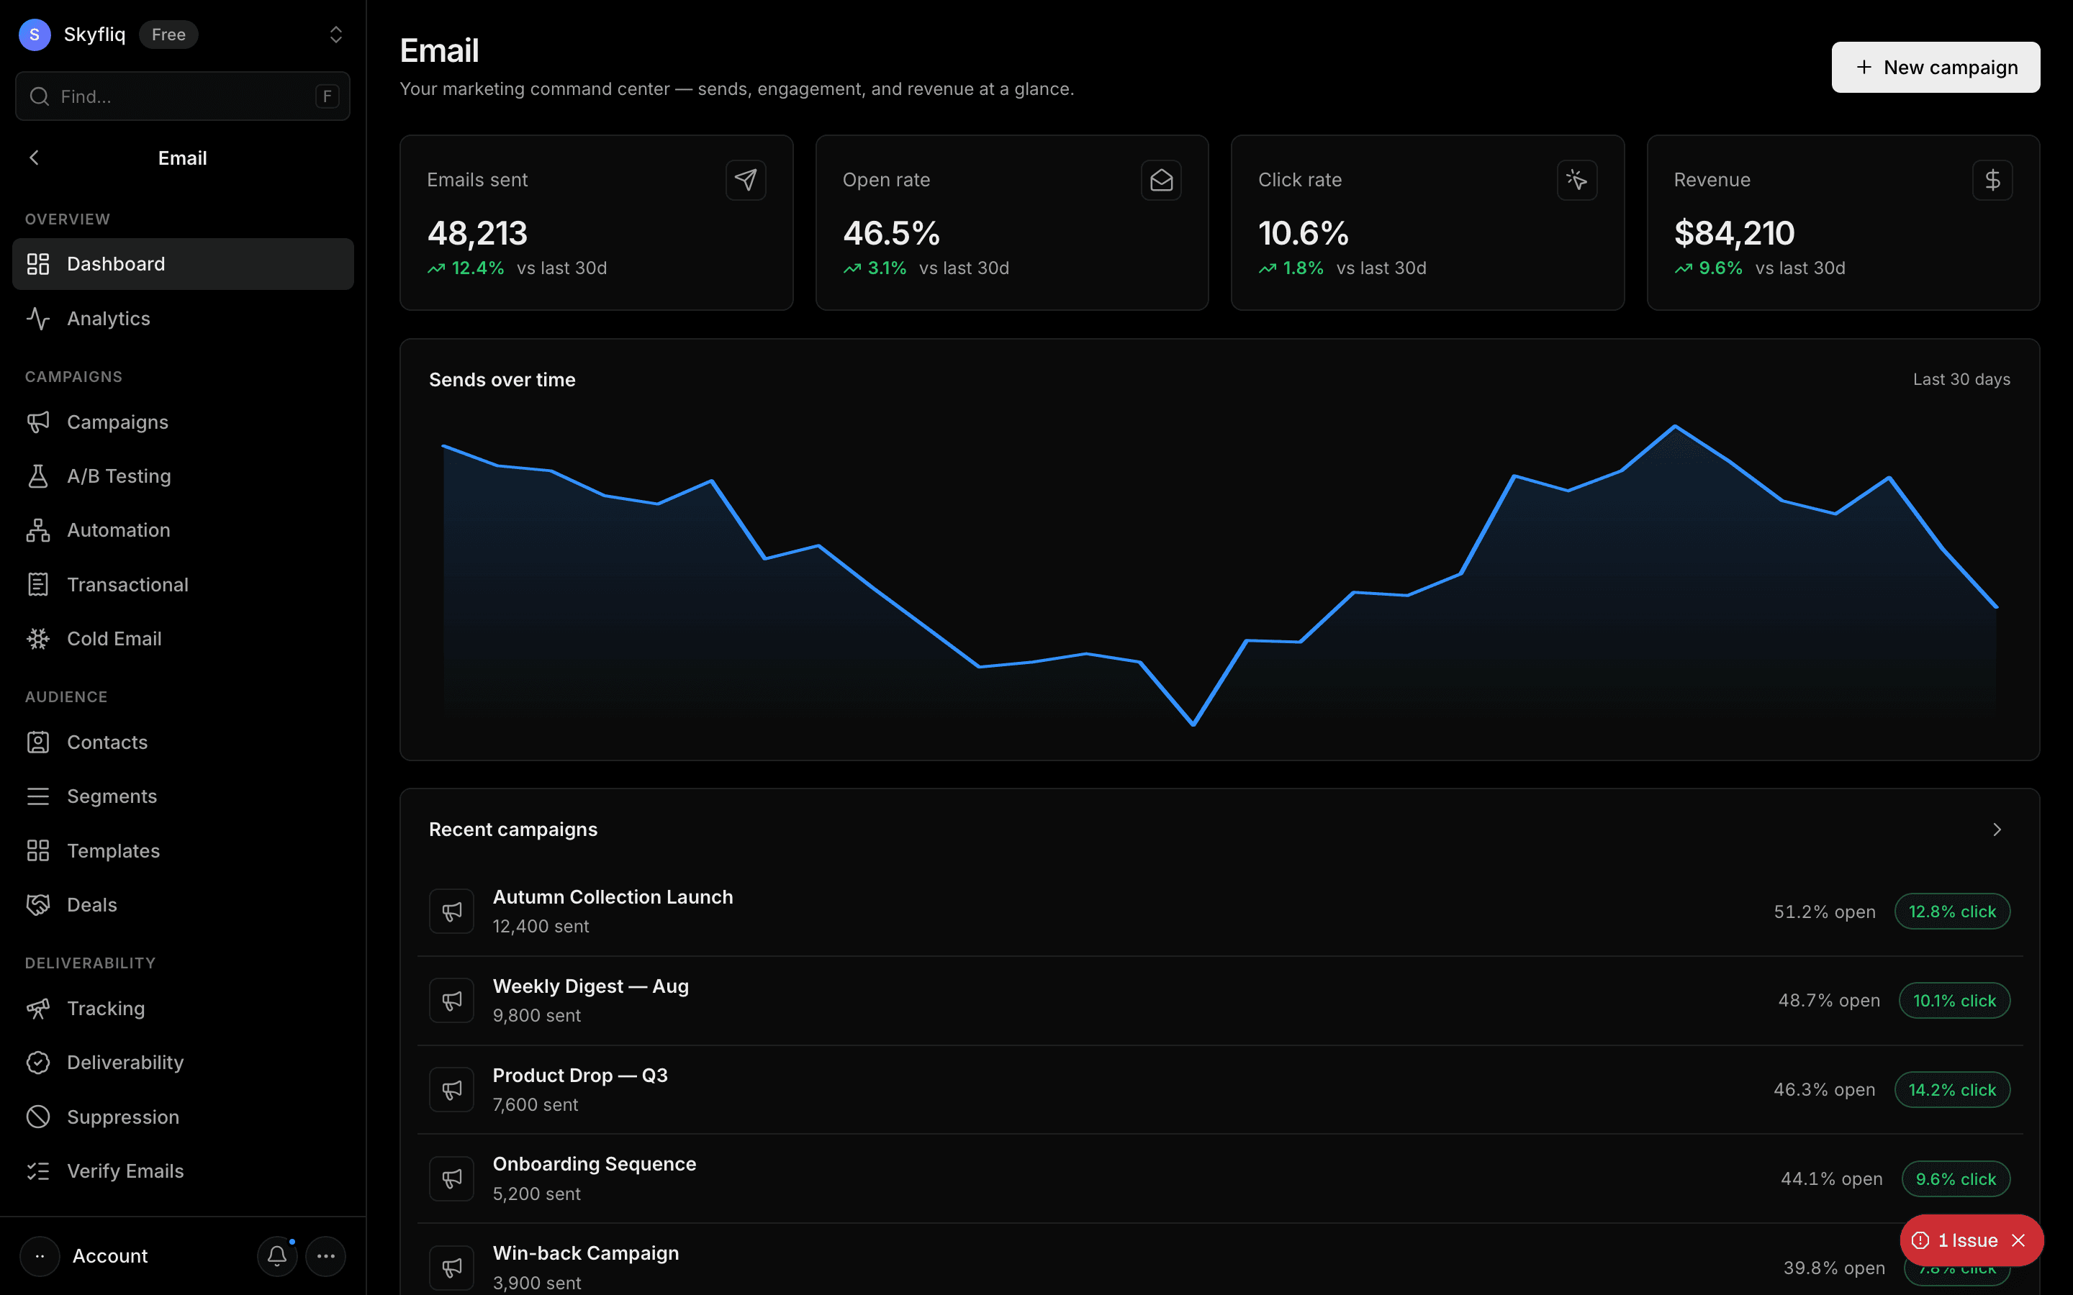
Task: Click the peak point on the sends chart
Action: click(x=1675, y=426)
